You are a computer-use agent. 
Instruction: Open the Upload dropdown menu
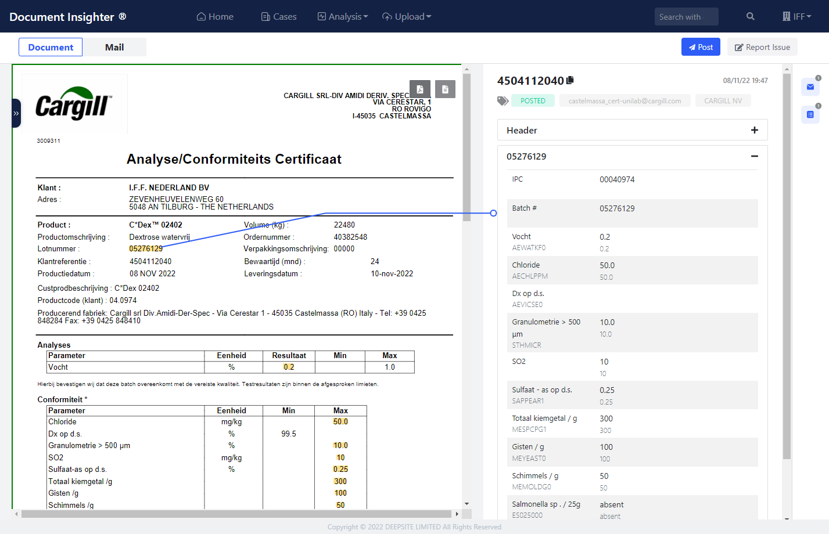[x=407, y=17]
